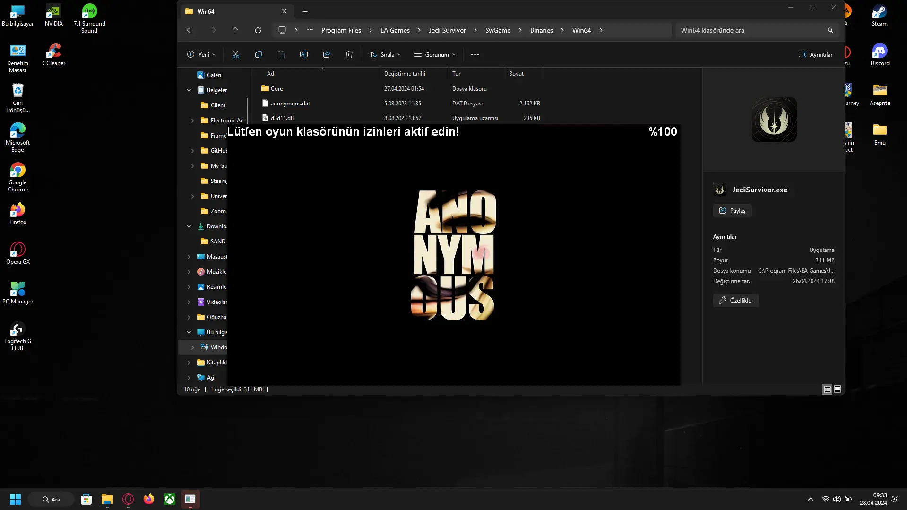The width and height of the screenshot is (907, 510).
Task: Open Firefox from the taskbar
Action: (149, 499)
